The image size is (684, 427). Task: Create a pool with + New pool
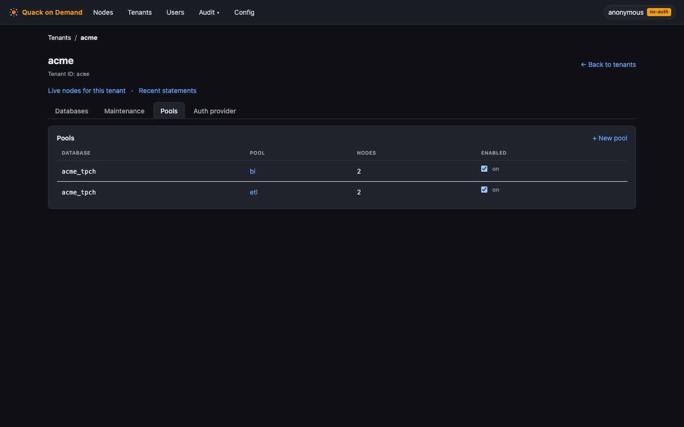tap(610, 138)
